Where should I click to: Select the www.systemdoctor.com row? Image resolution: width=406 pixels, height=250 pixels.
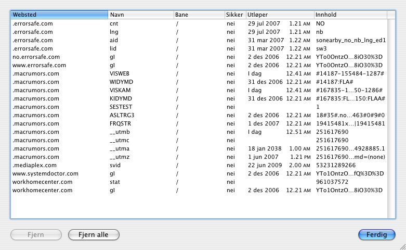(x=199, y=173)
